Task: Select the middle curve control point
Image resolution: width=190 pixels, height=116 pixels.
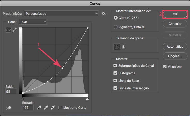Action: tap(62, 68)
